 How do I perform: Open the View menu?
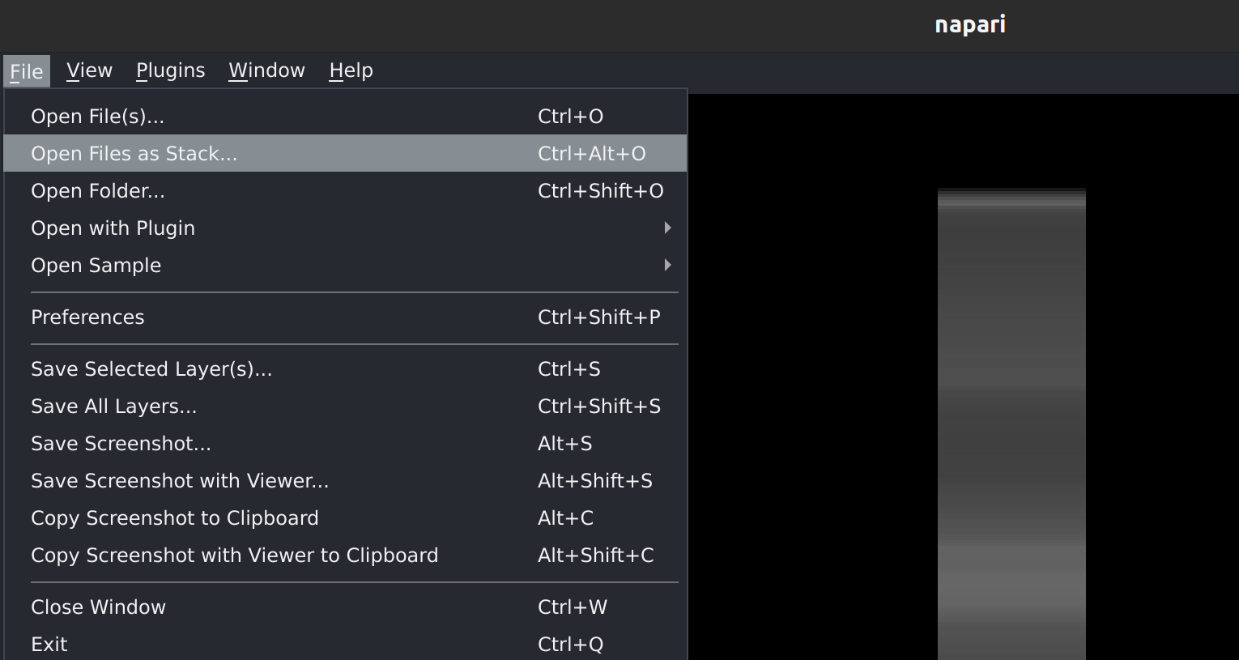click(x=89, y=71)
